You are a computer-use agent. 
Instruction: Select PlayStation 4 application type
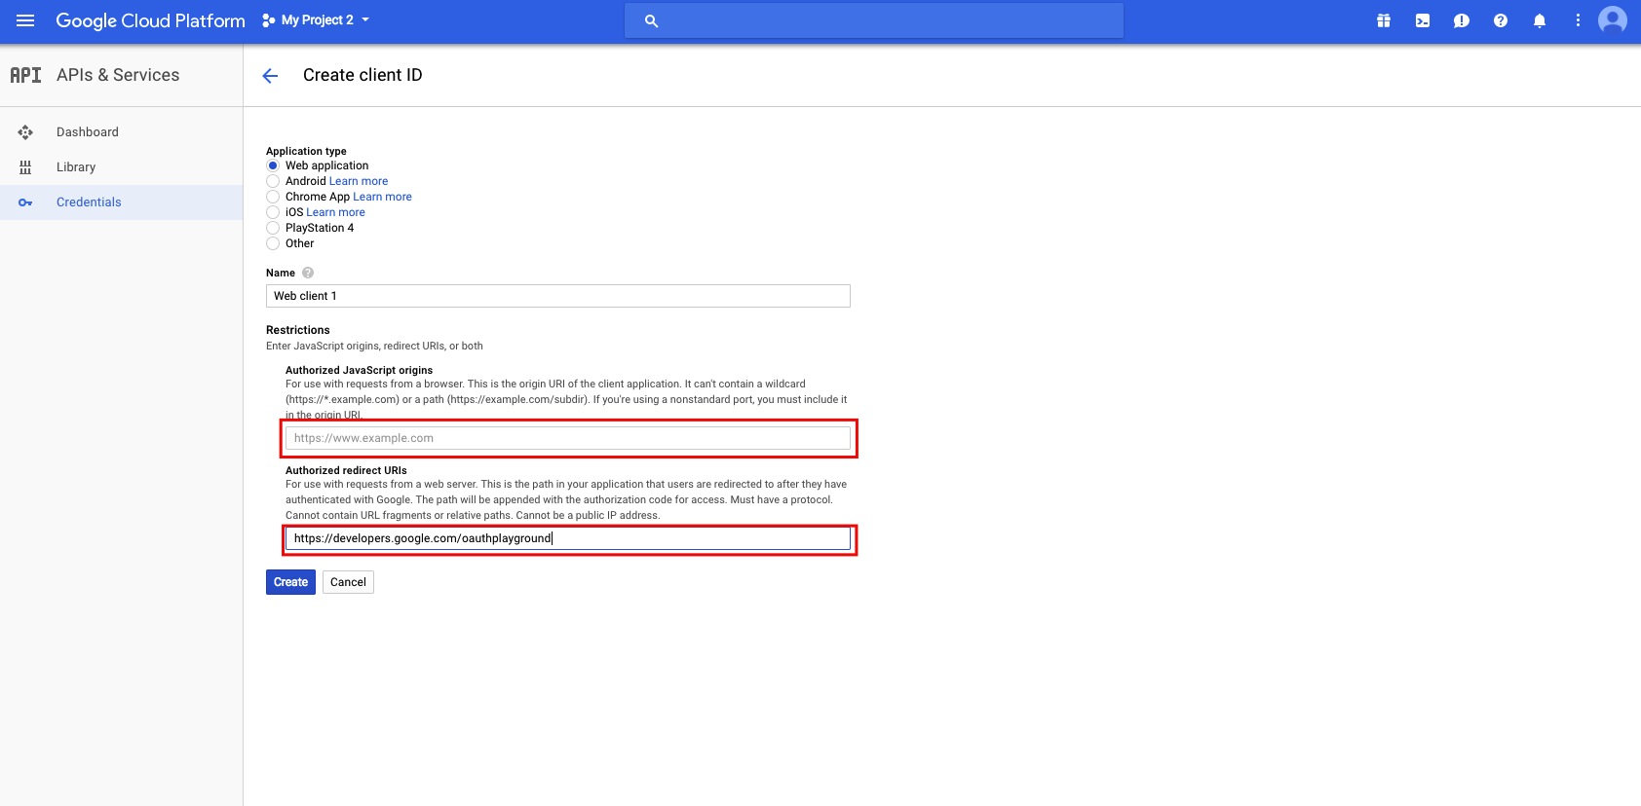pyautogui.click(x=273, y=228)
